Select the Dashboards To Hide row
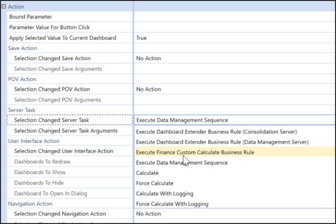Viewport: 336px width, 224px height. [70, 183]
